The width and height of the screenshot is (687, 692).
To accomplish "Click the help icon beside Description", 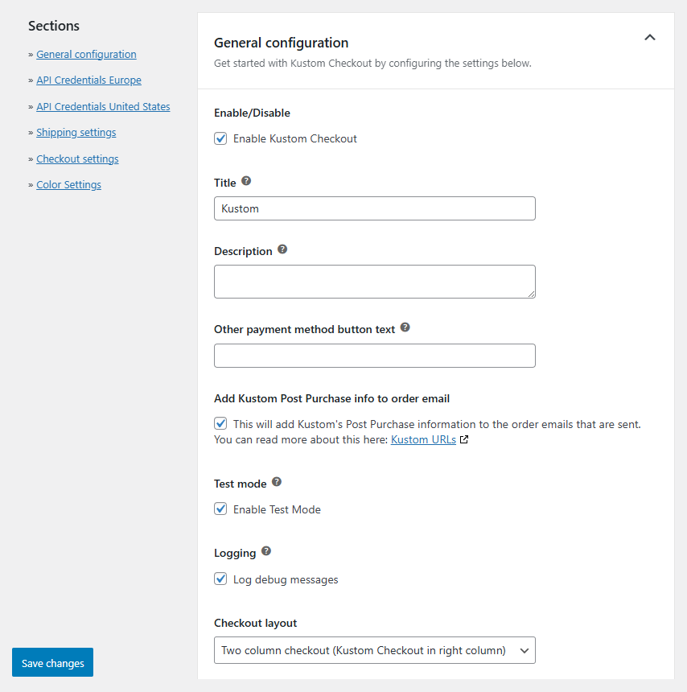I will (282, 249).
